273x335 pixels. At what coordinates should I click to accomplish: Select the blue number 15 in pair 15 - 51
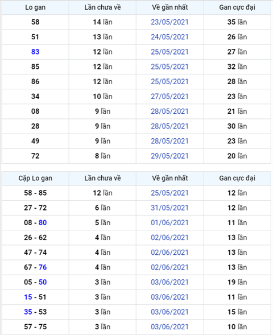pyautogui.click(x=28, y=297)
